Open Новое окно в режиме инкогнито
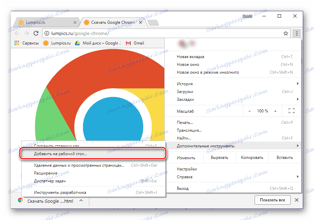The image size is (314, 220). point(233,72)
